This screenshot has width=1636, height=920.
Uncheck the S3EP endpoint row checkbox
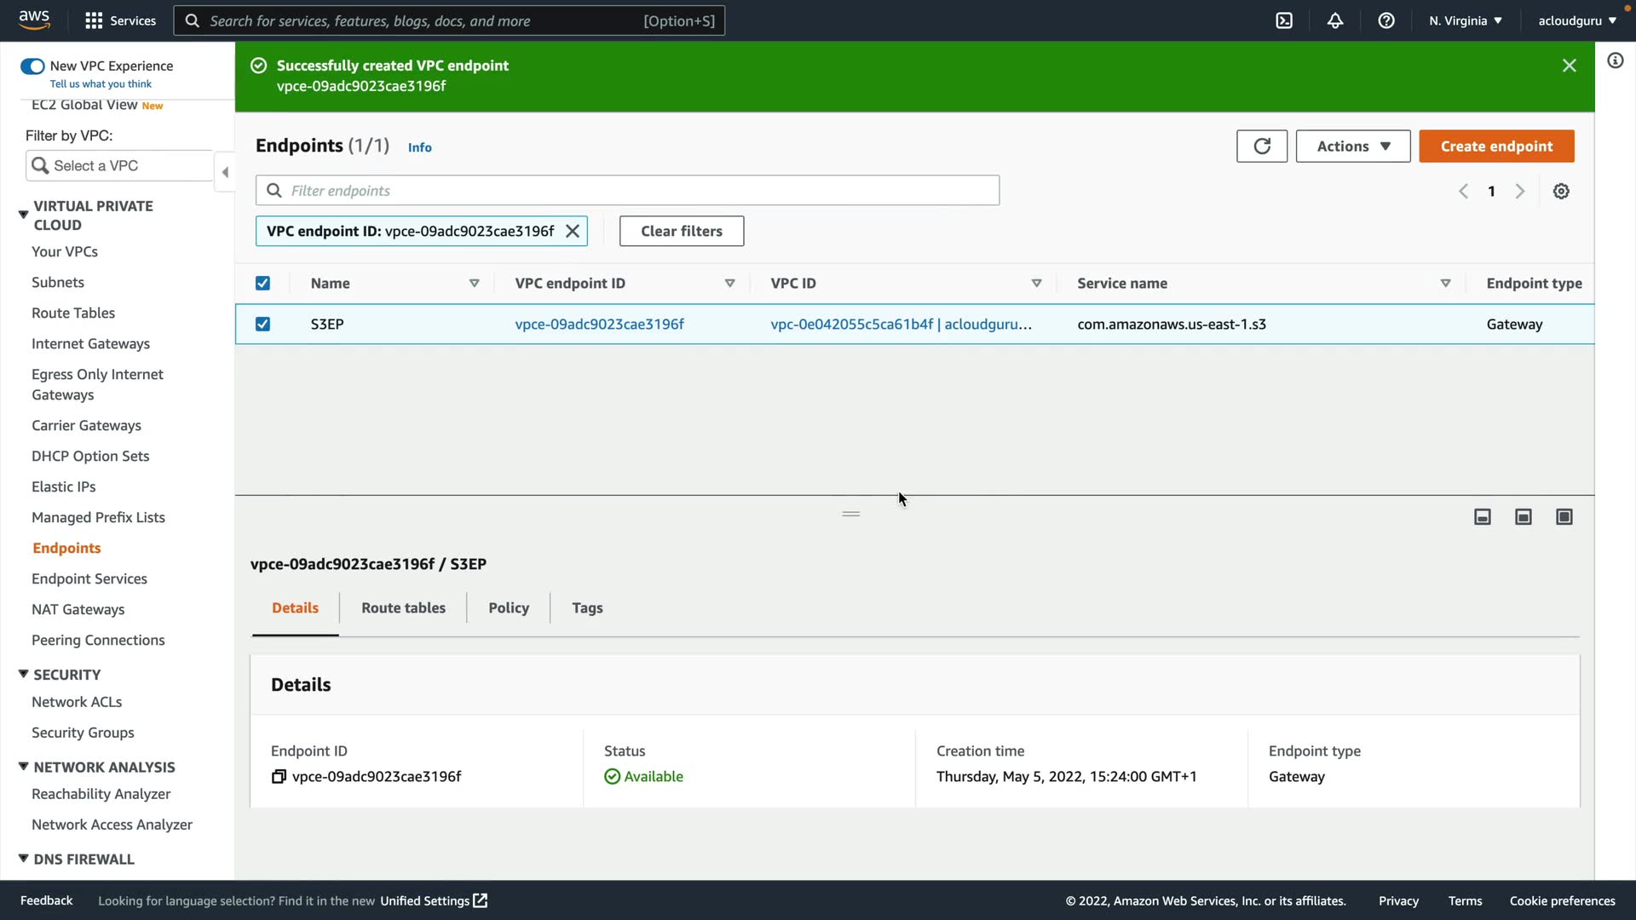point(262,325)
